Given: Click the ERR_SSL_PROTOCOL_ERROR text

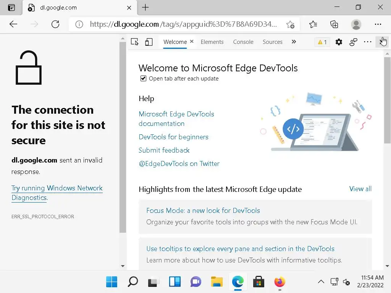Looking at the screenshot, I should [x=43, y=217].
